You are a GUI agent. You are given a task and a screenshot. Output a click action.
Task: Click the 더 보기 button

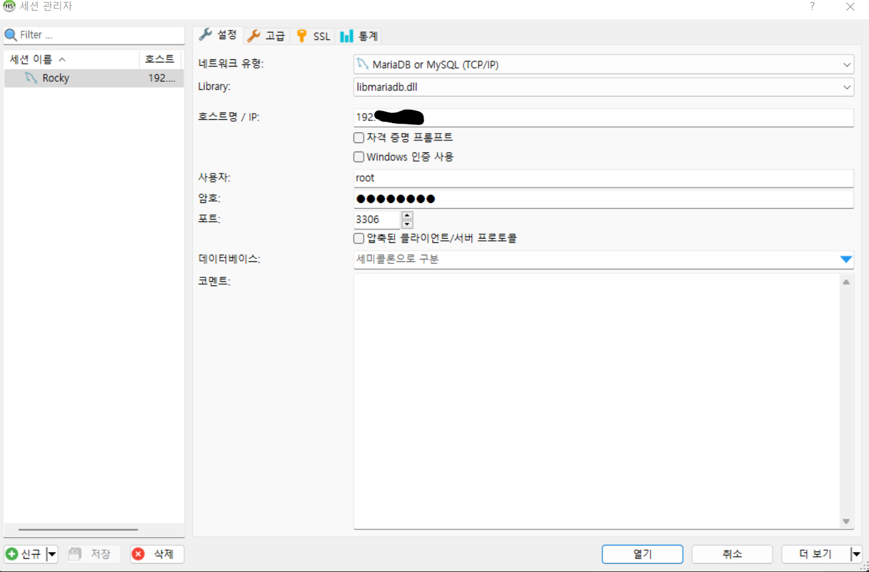pos(816,554)
